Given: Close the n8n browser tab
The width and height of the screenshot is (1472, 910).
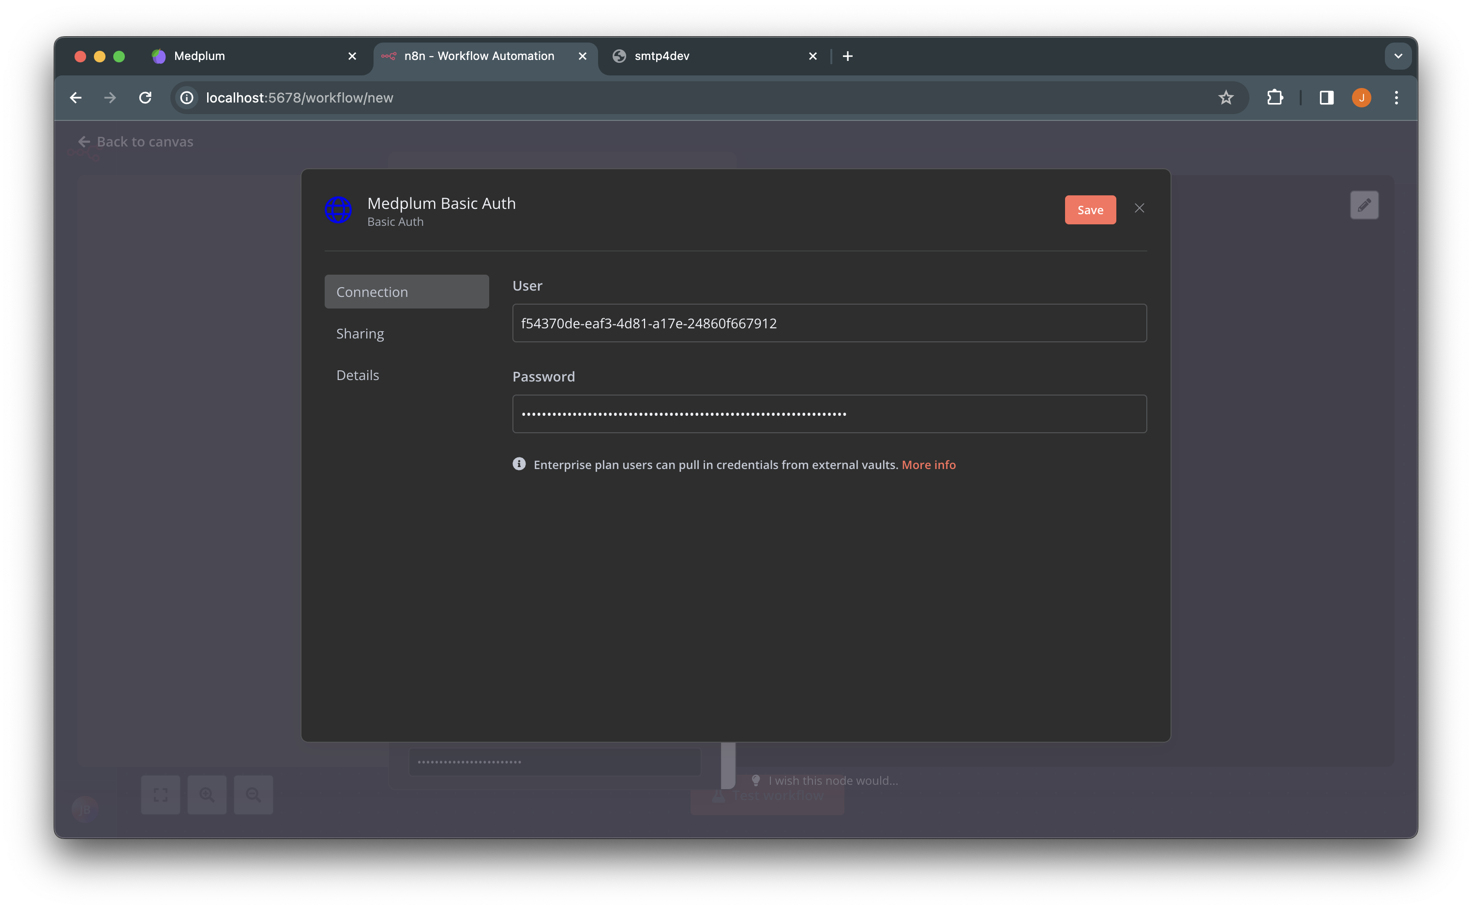Looking at the screenshot, I should 583,56.
